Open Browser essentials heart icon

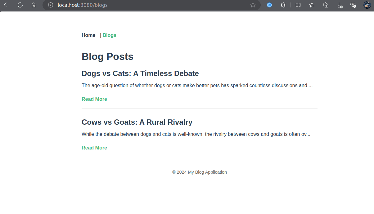(353, 5)
